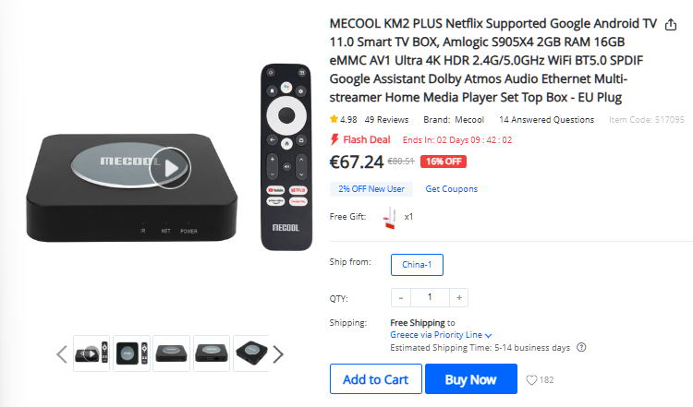
Task: Open 49 Reviews link
Action: (x=386, y=120)
